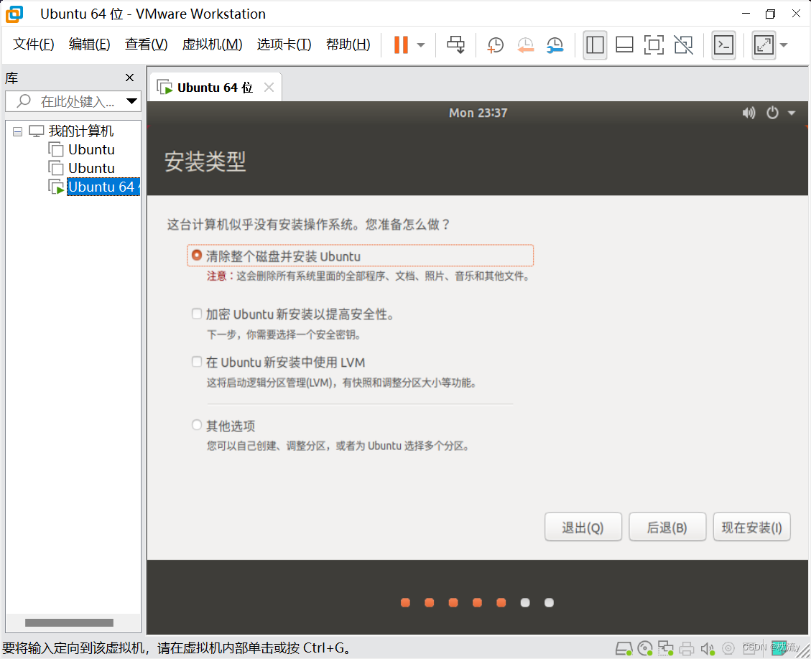Click the 退出(Q) button
The width and height of the screenshot is (811, 659).
tap(583, 527)
